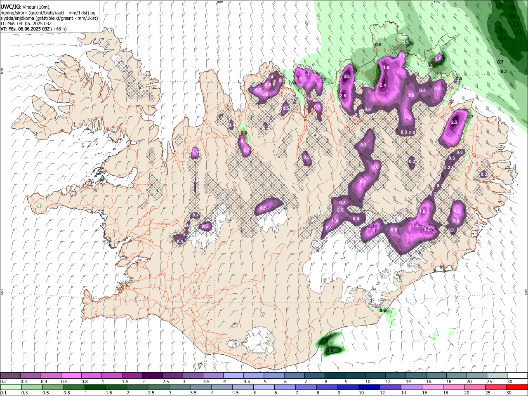Pick the snow-scale swatch between 0.5 and 0.8
Image resolution: width=528 pixels, height=396 pixels.
[x=71, y=375]
